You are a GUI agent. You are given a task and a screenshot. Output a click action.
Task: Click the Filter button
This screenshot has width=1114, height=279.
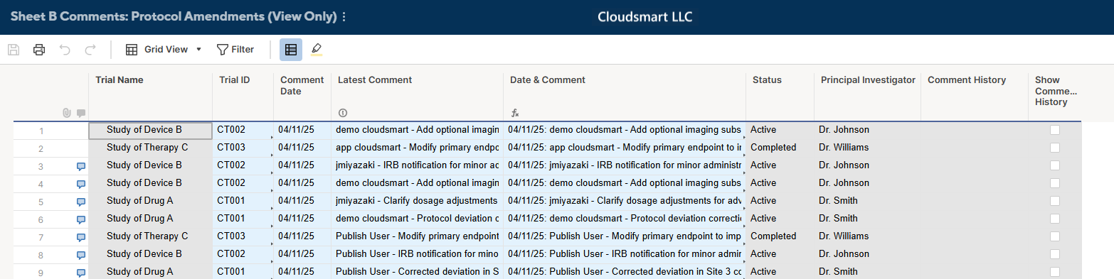tap(235, 50)
